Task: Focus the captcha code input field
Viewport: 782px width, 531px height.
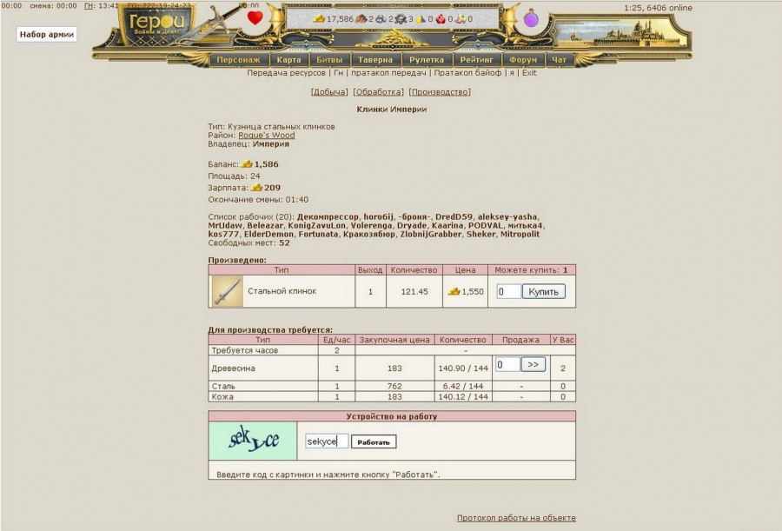Action: click(327, 441)
